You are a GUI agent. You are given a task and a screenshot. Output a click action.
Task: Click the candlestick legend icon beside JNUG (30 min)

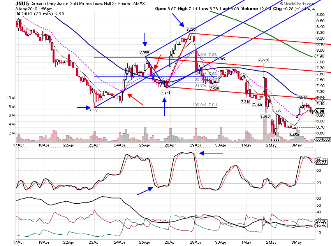(18, 14)
